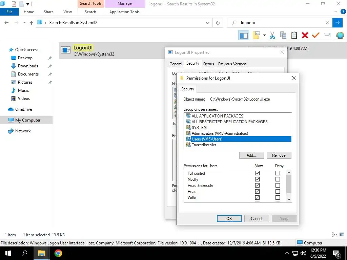The image size is (347, 260).
Task: Clear the logonui search text
Action: pos(327,23)
